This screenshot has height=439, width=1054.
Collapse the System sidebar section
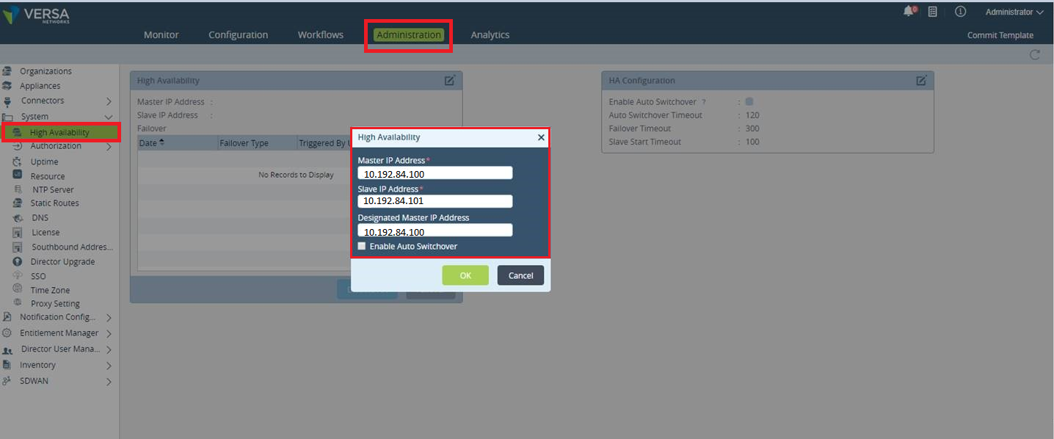108,117
